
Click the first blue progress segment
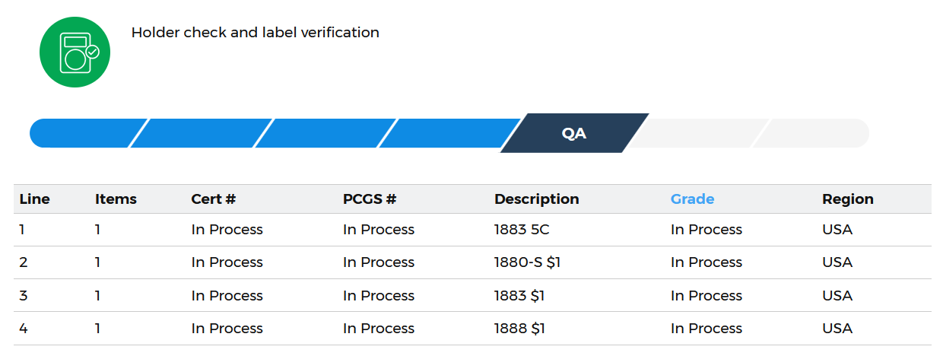coord(89,133)
